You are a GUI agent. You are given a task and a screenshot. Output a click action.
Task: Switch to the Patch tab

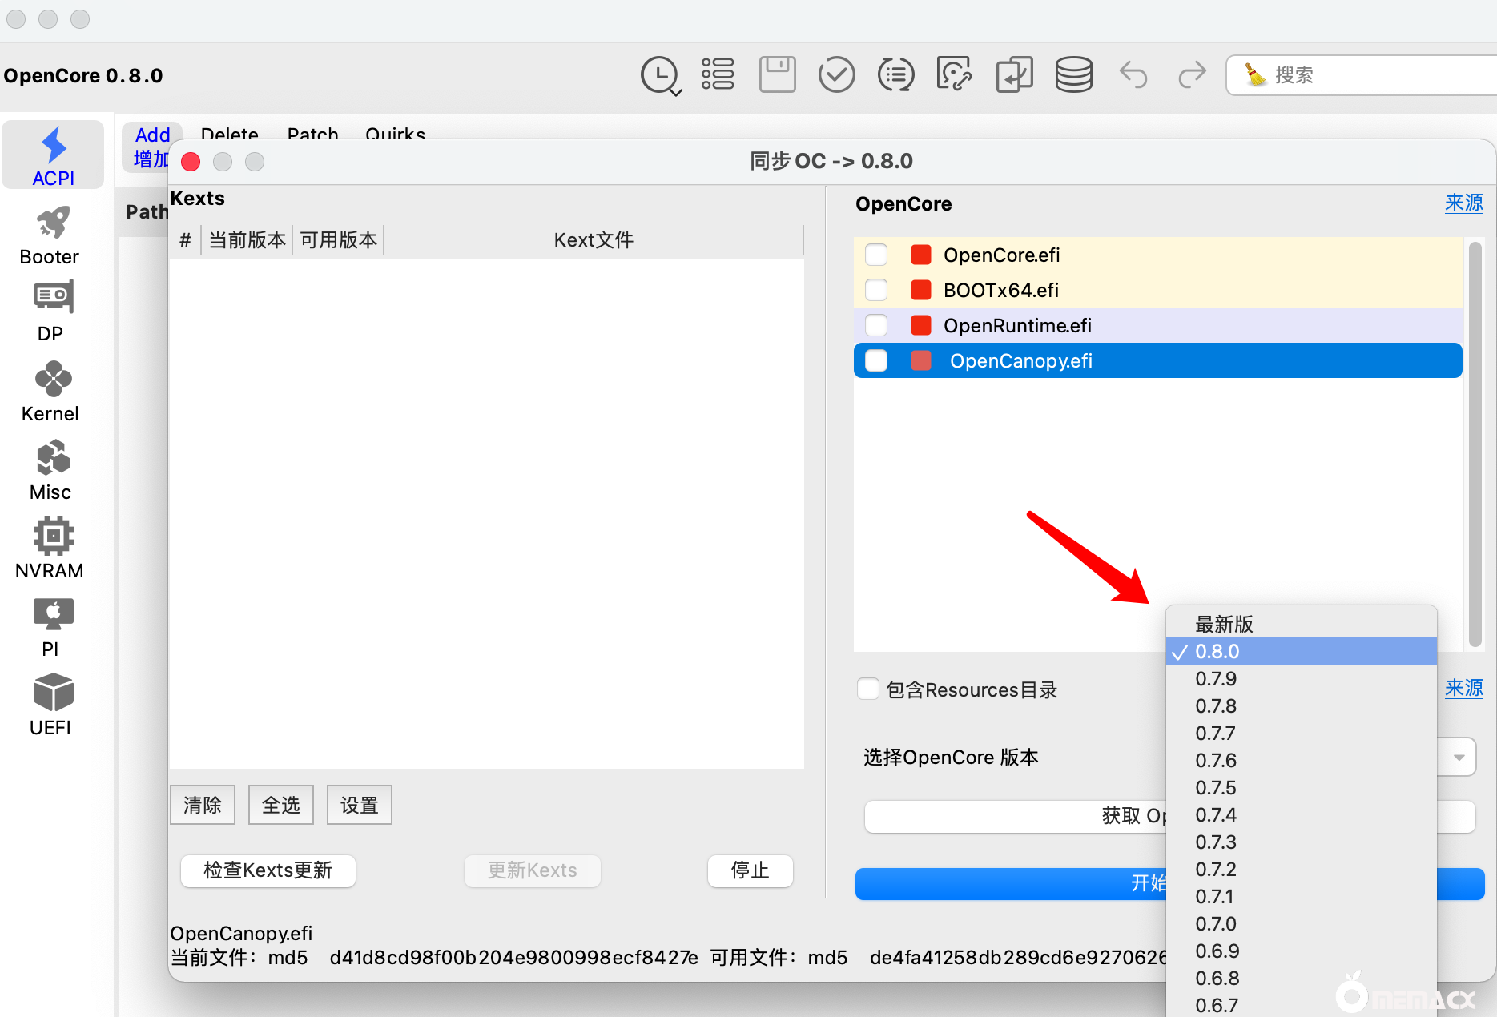click(x=312, y=133)
